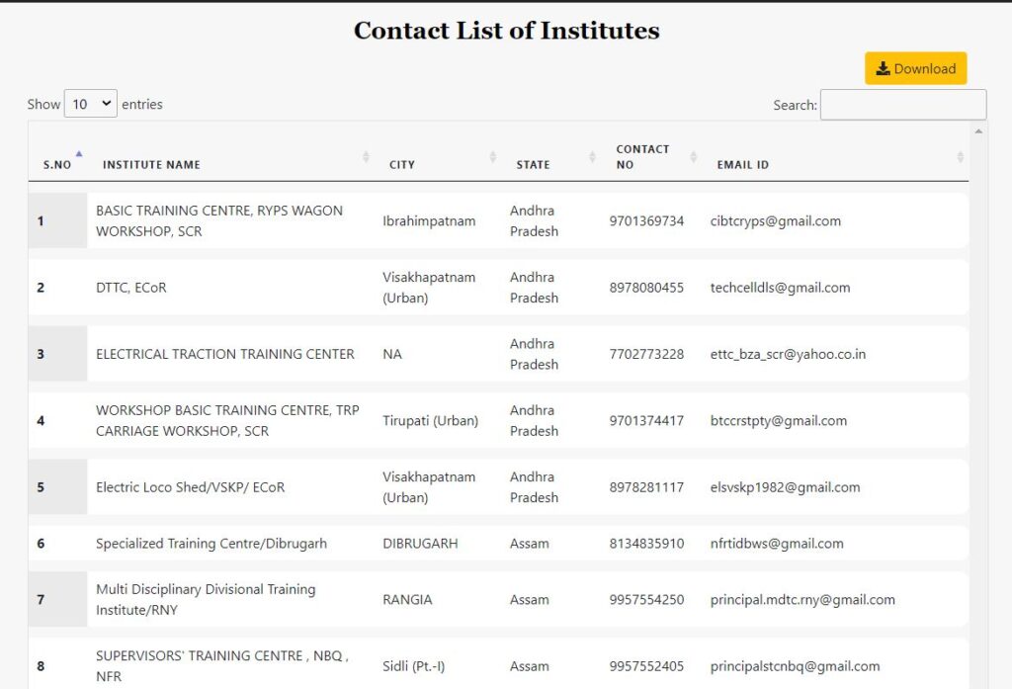Open the Show entries dropdown
This screenshot has width=1012, height=689.
(90, 104)
